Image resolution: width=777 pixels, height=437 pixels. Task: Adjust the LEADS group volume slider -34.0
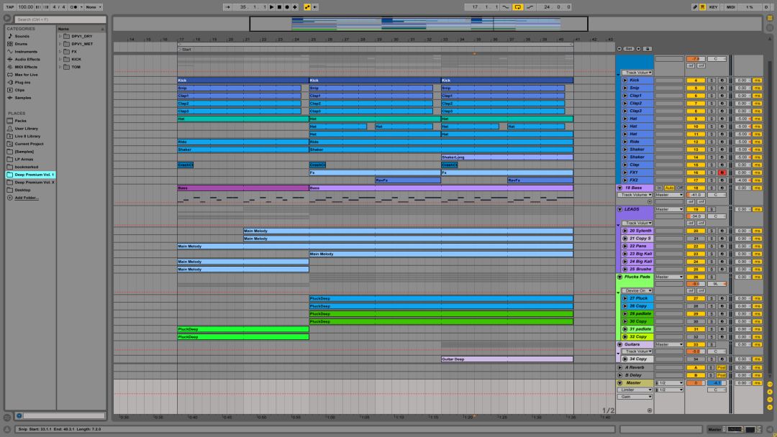[695, 217]
